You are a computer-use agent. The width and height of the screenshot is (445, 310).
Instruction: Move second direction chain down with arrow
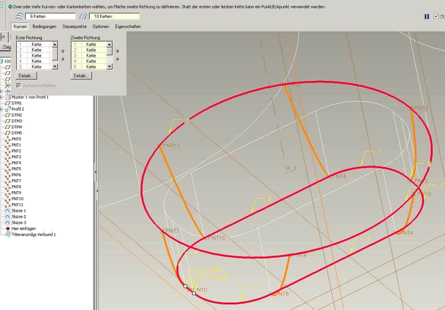(117, 59)
